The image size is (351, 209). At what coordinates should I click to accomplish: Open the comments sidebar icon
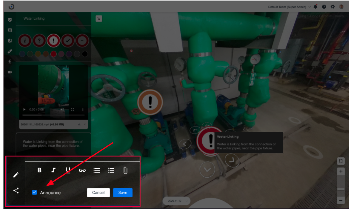(x=10, y=30)
